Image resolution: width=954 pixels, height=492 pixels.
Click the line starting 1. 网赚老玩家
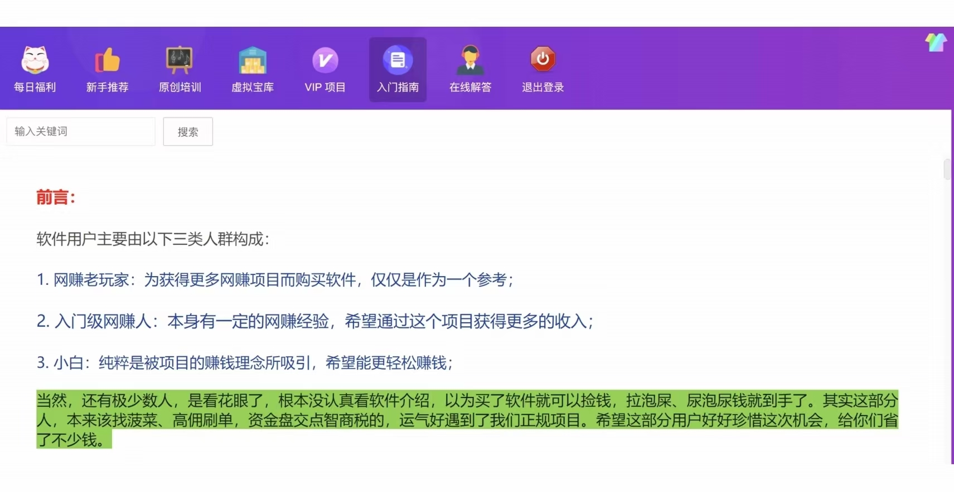[275, 279]
